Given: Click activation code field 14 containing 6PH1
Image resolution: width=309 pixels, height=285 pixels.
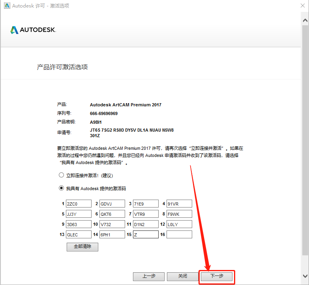Looking at the screenshot, I should (112, 234).
